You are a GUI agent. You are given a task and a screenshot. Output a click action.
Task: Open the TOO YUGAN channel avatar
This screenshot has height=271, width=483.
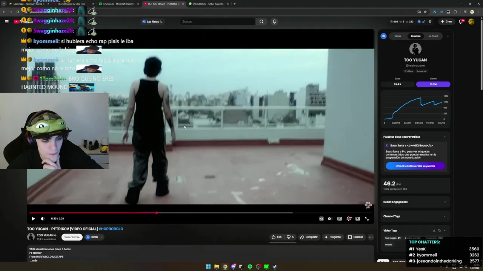(31, 237)
